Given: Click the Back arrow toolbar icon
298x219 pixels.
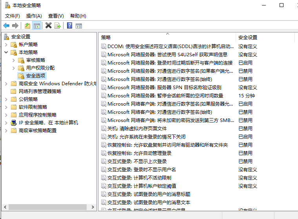Looking at the screenshot, I should point(6,25).
